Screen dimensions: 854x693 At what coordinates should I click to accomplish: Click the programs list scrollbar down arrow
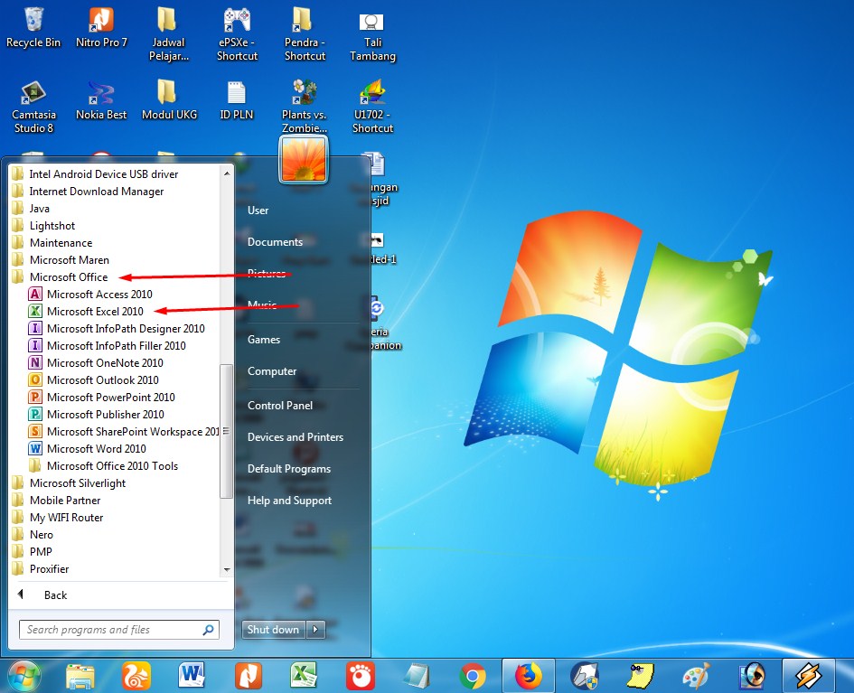(227, 570)
